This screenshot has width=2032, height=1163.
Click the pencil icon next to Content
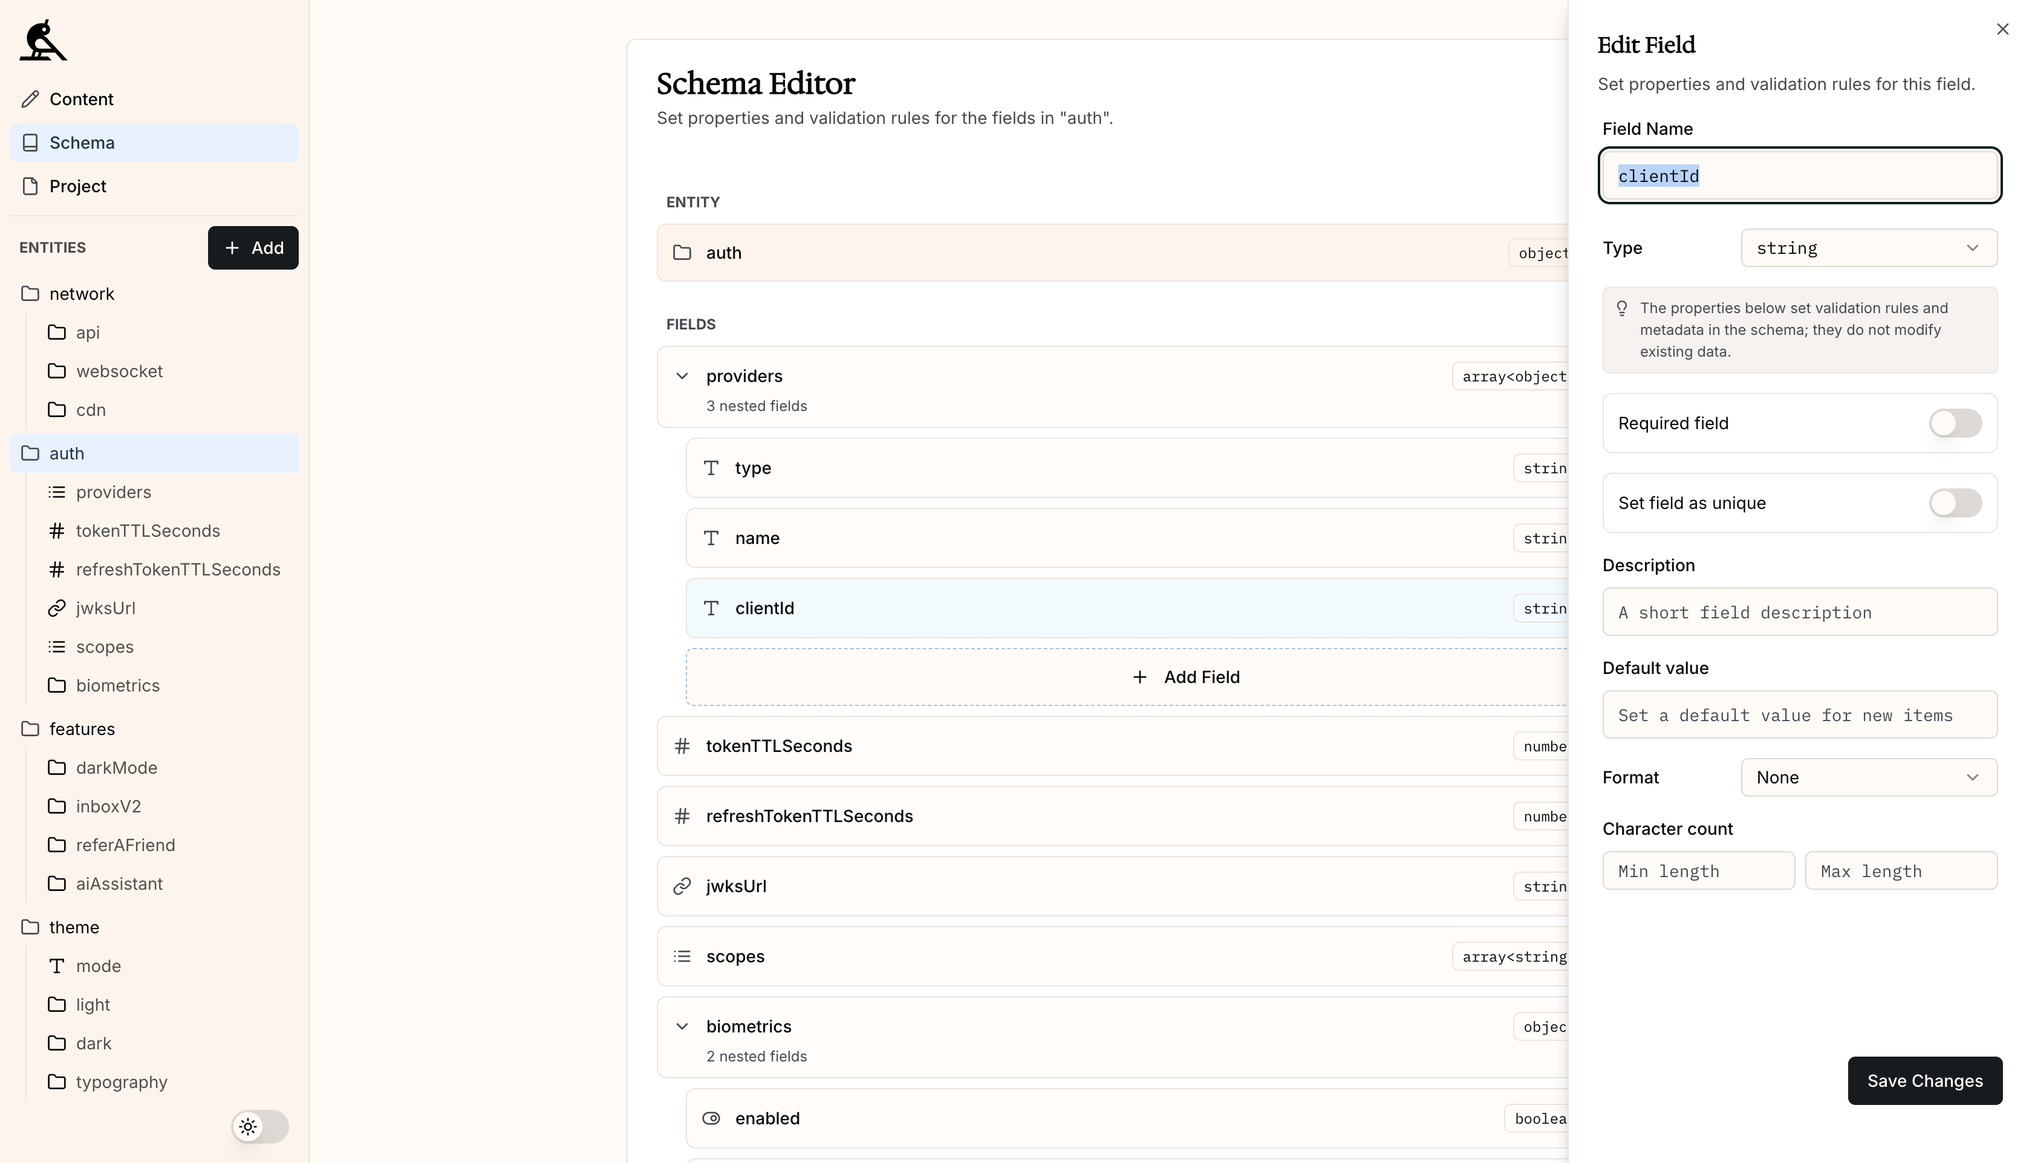[30, 99]
